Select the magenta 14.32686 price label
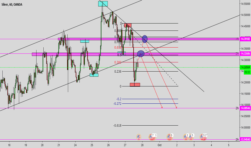The height and width of the screenshot is (148, 251). pos(245,54)
